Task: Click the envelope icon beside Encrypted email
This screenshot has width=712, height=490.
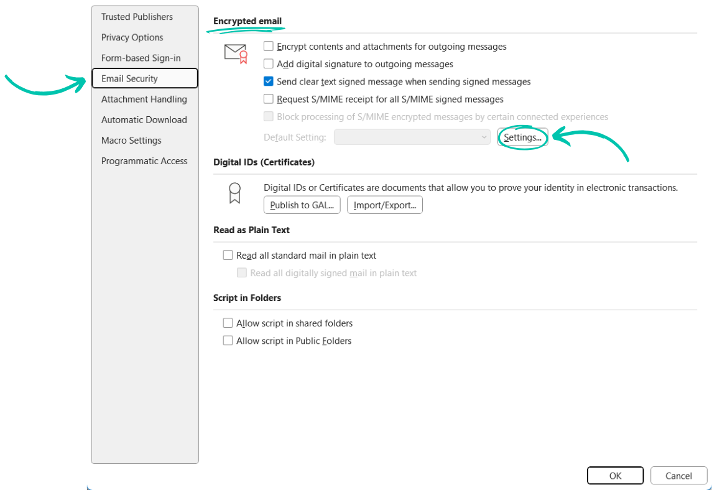Action: pyautogui.click(x=234, y=51)
